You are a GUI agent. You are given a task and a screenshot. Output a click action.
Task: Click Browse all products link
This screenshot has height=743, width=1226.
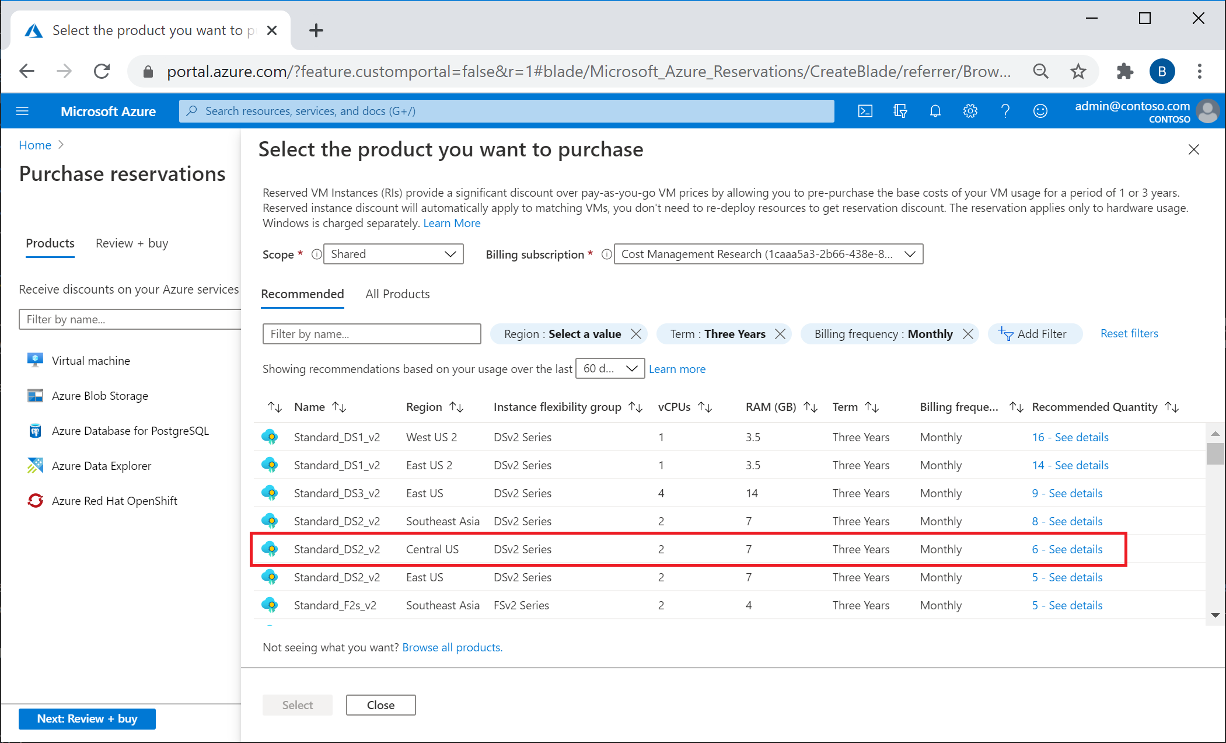[x=452, y=646]
